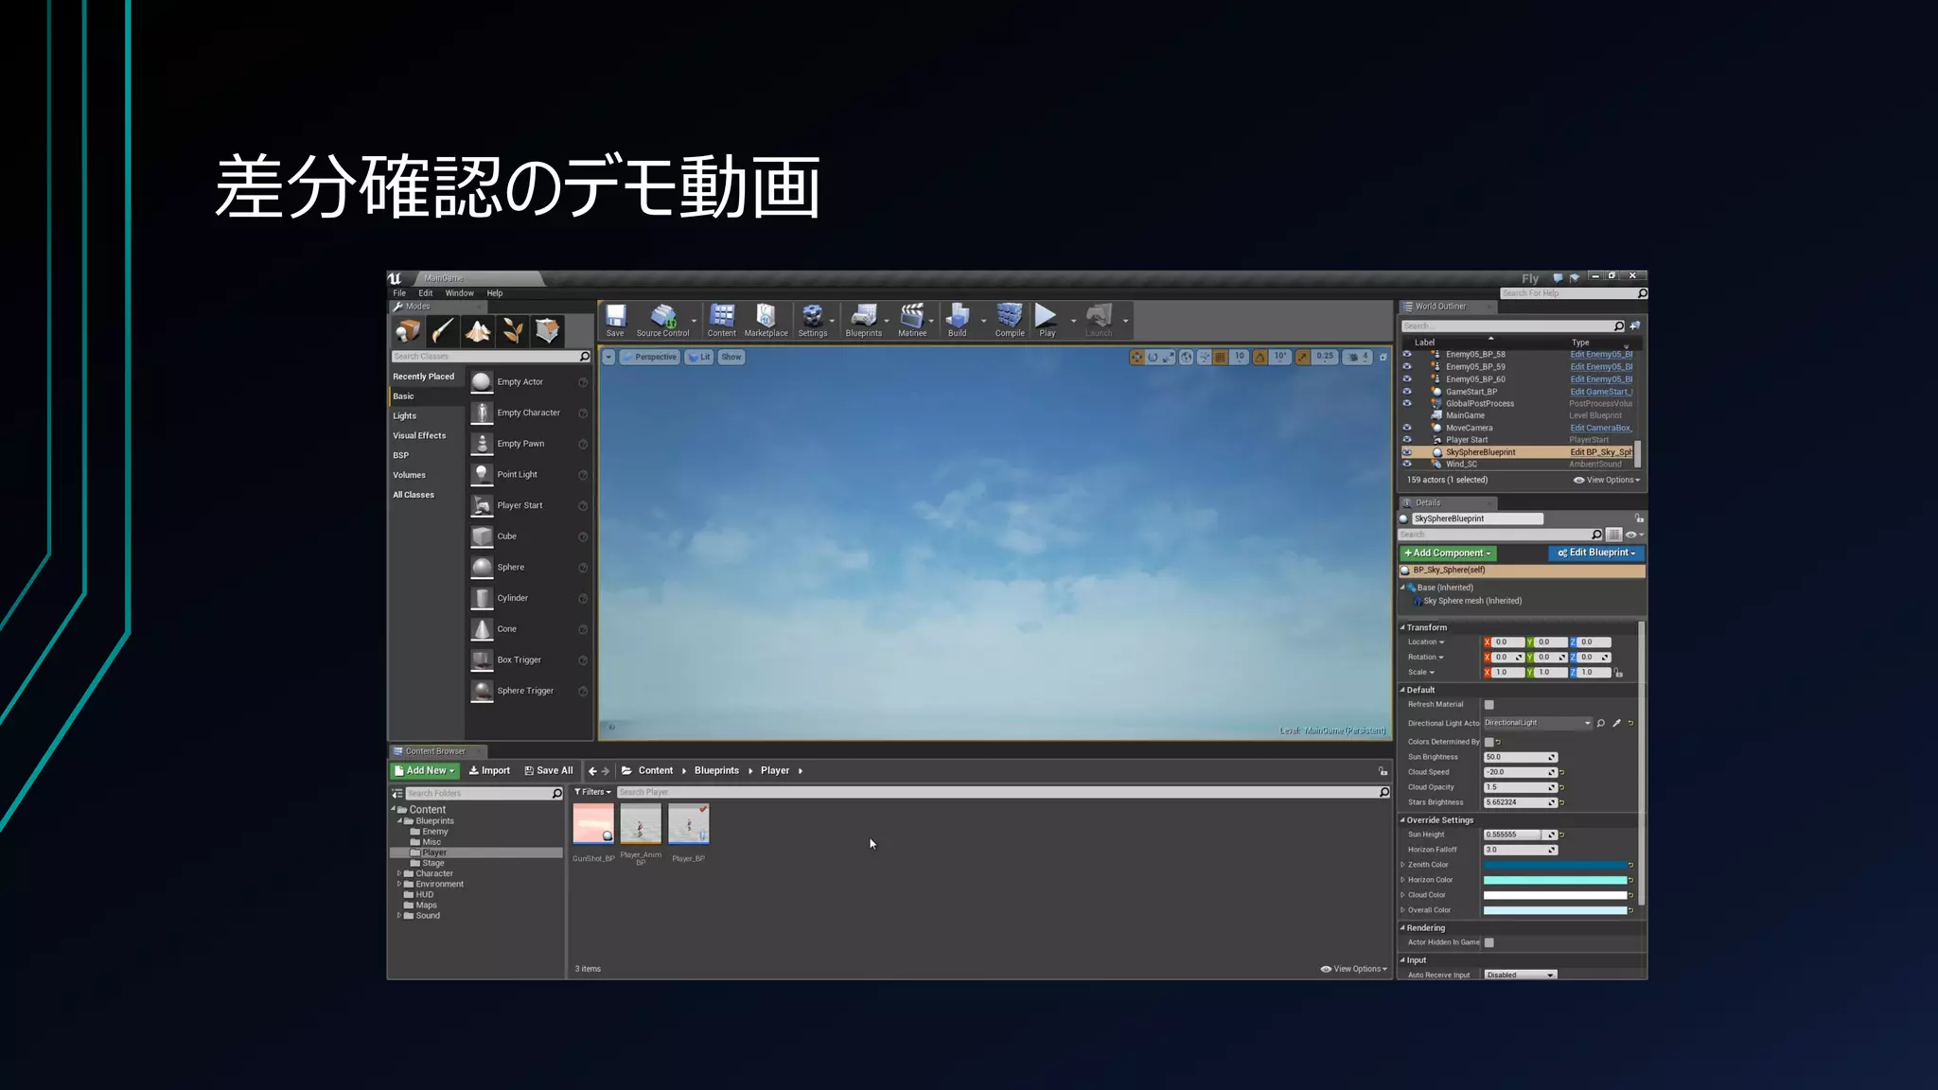The image size is (1938, 1090).
Task: Select the GunShot_BP asset thumbnail
Action: tap(593, 824)
